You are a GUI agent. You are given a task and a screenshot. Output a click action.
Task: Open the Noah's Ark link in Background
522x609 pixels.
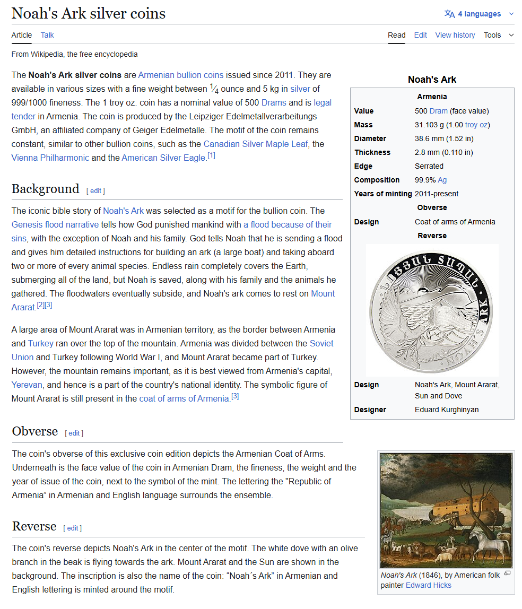coord(123,211)
